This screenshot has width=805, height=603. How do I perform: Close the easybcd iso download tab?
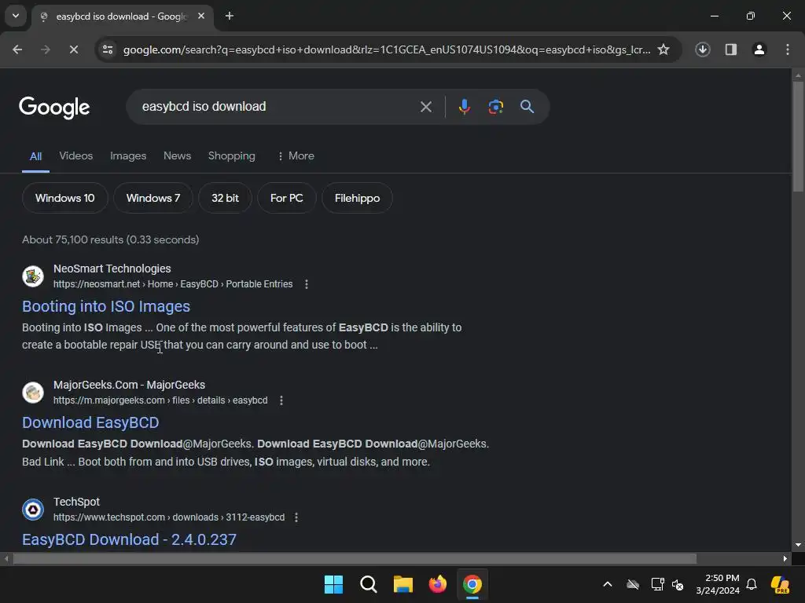[201, 16]
